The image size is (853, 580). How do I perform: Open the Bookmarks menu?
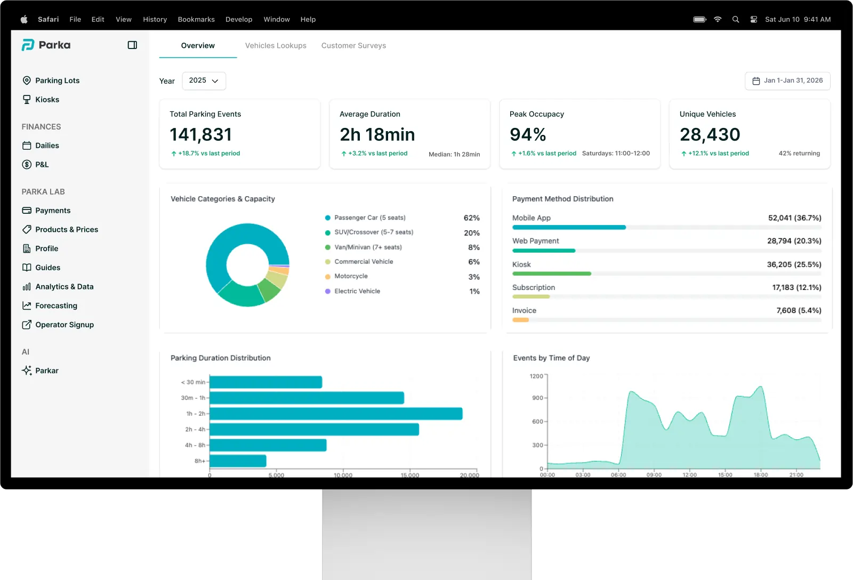point(196,19)
